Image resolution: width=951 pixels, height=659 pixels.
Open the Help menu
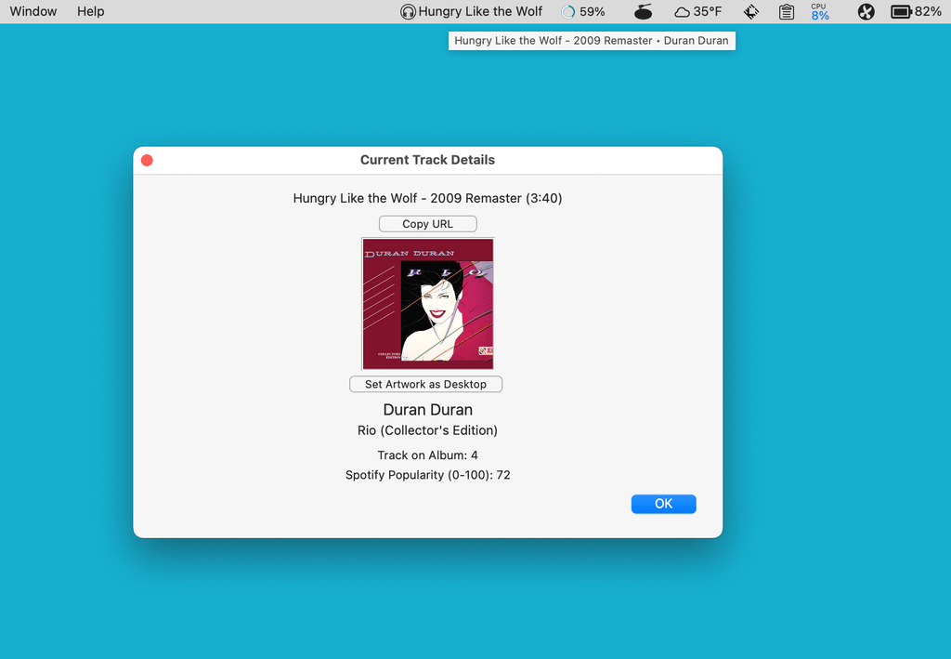[90, 11]
